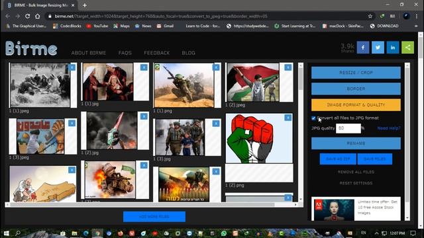Screen dimensions: 424x238
Task: Select the raised fist 1 (2).png thumbnail
Action: point(259,138)
